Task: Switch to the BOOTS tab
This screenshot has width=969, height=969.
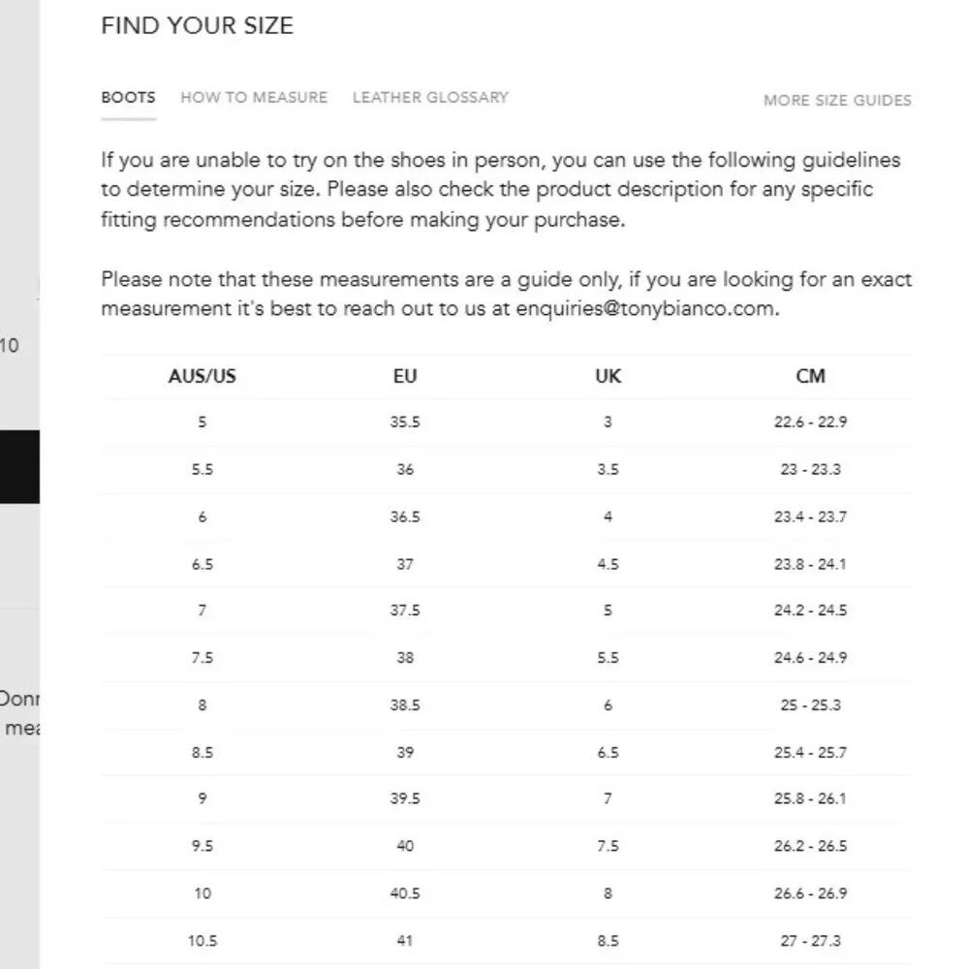Action: point(128,97)
